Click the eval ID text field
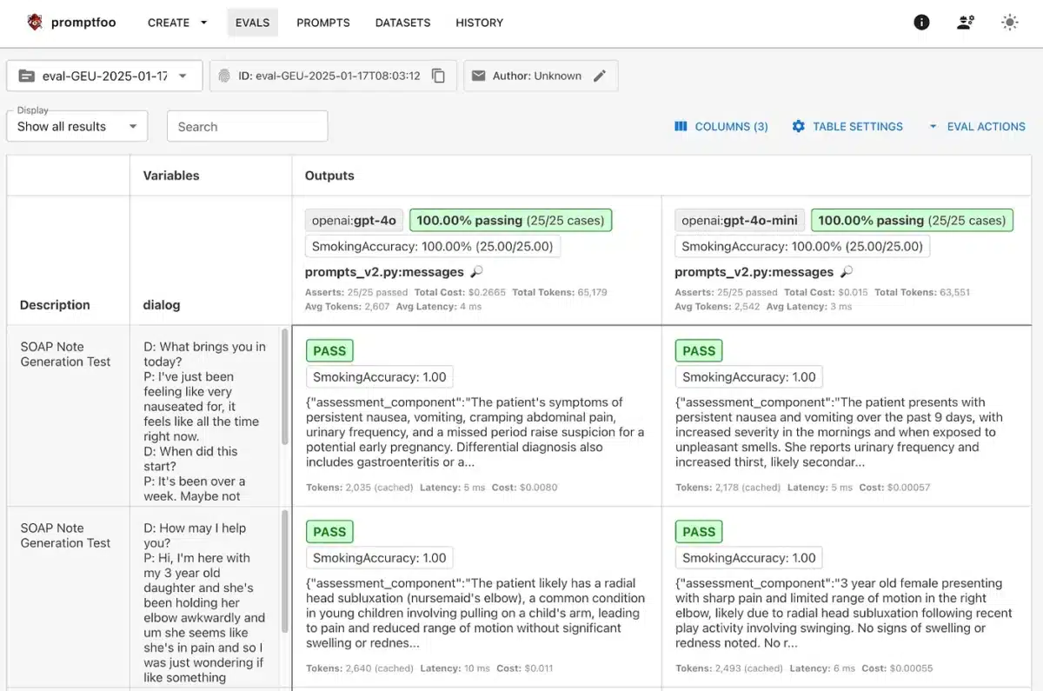This screenshot has height=691, width=1043. click(333, 76)
